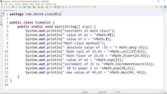Maximize the editor area
Screen dimensions: 167x94
tap(165, 10)
